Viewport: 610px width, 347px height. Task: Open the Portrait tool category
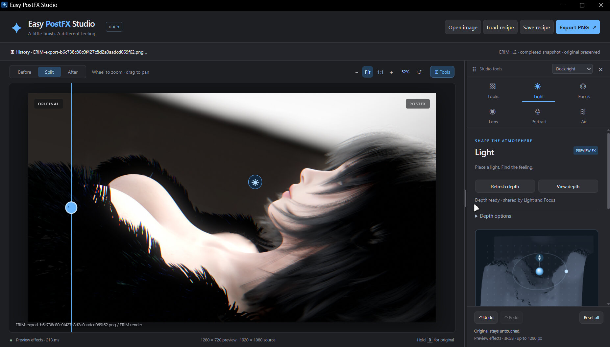[538, 116]
